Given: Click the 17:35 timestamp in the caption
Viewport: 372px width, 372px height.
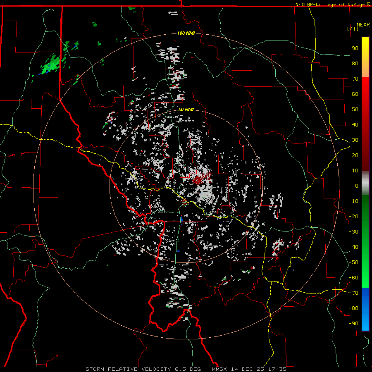Looking at the screenshot, I should click(277, 369).
